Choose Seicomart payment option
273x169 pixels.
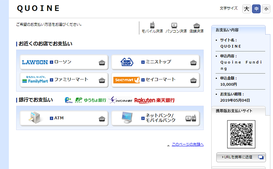[x=155, y=80]
